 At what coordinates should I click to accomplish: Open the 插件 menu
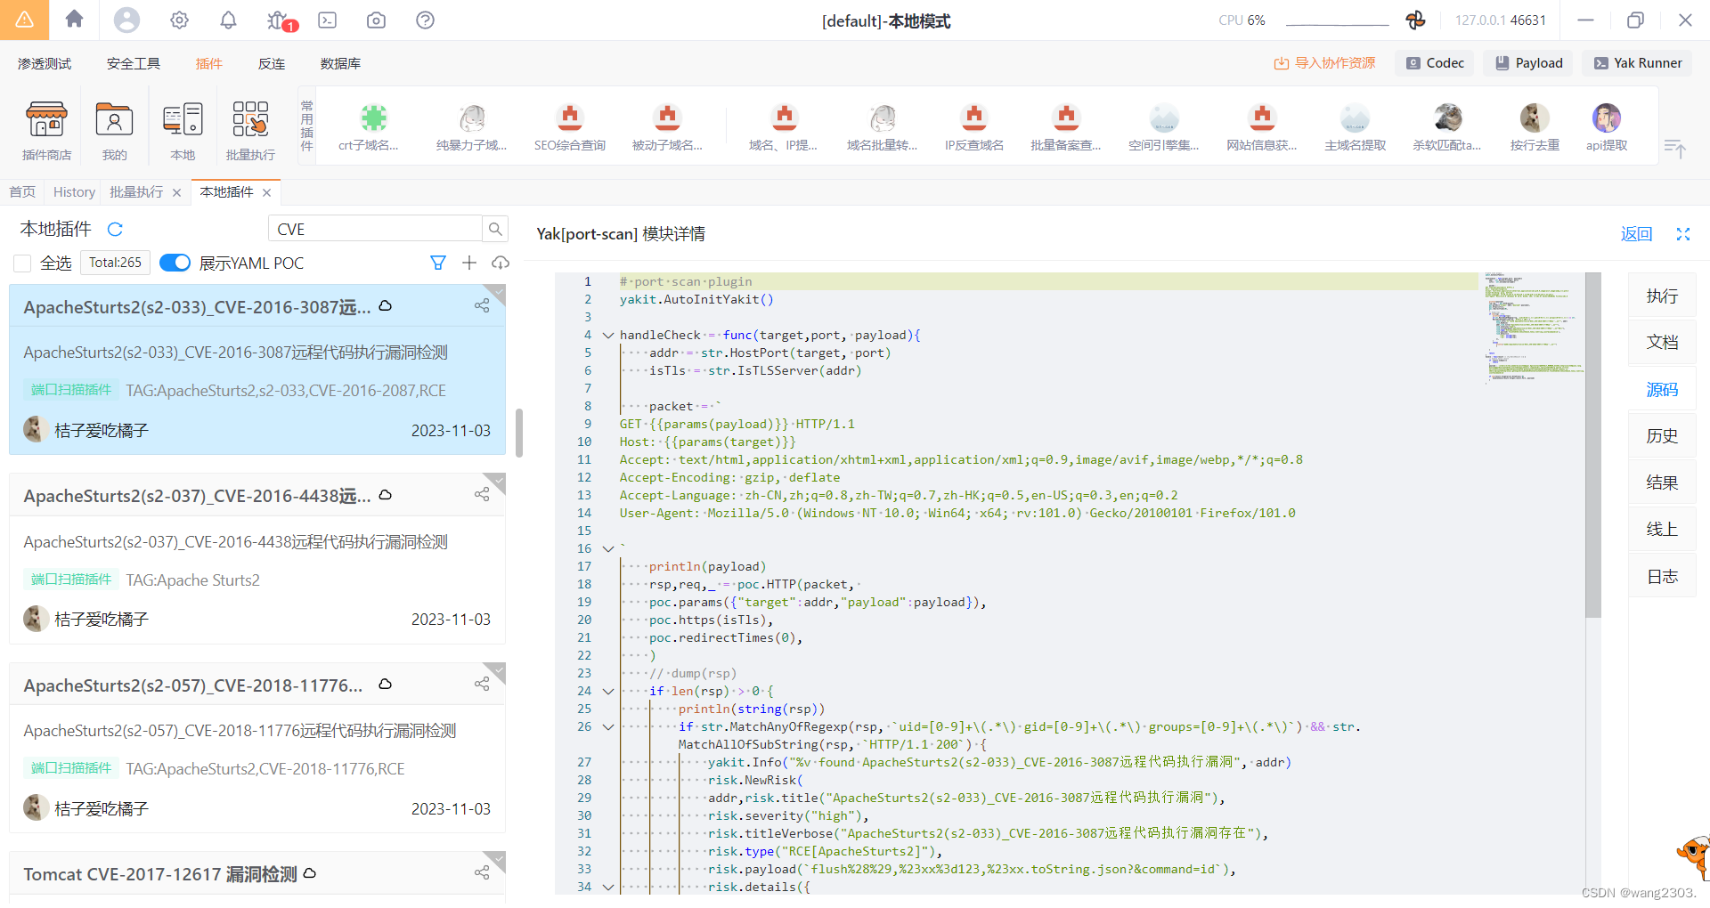point(209,63)
